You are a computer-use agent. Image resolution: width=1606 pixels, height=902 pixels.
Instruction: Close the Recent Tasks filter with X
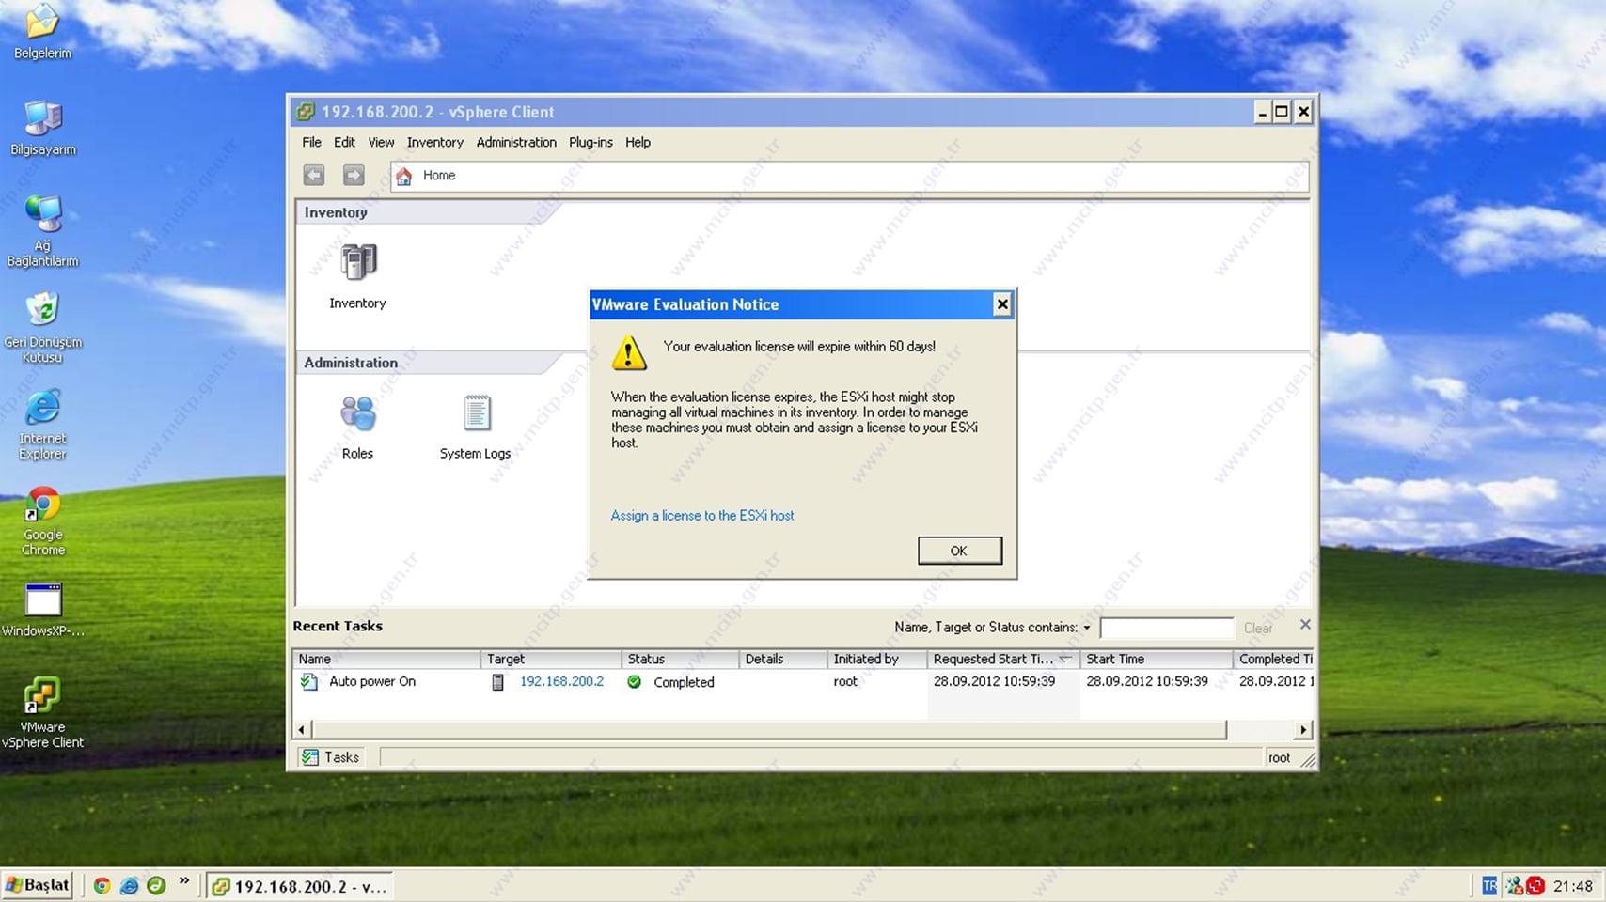(x=1305, y=625)
